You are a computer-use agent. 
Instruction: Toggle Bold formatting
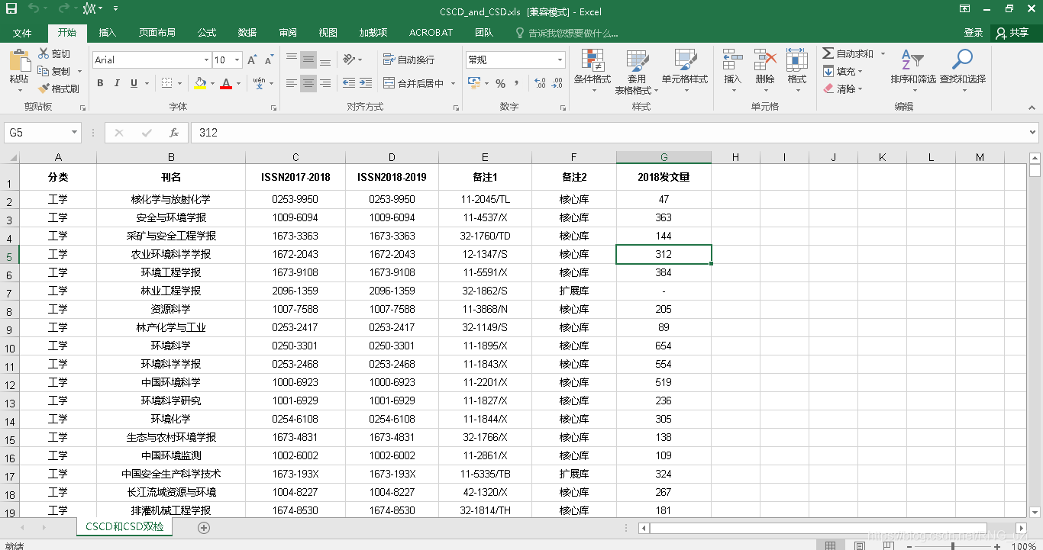(x=100, y=83)
